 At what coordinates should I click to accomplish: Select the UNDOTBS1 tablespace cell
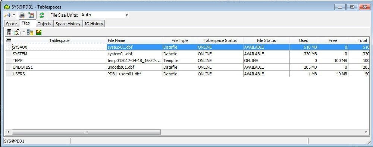tap(59, 67)
